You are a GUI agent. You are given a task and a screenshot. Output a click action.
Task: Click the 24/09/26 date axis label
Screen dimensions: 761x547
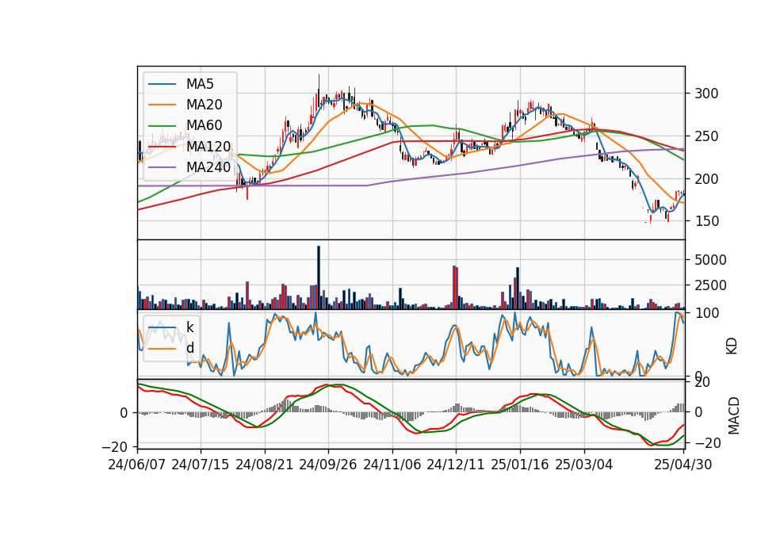click(328, 465)
